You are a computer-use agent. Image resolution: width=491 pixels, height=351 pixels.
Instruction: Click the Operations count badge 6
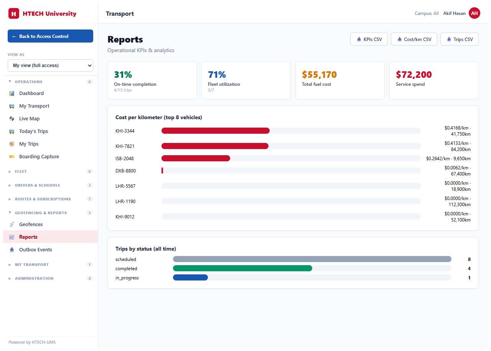tap(90, 82)
